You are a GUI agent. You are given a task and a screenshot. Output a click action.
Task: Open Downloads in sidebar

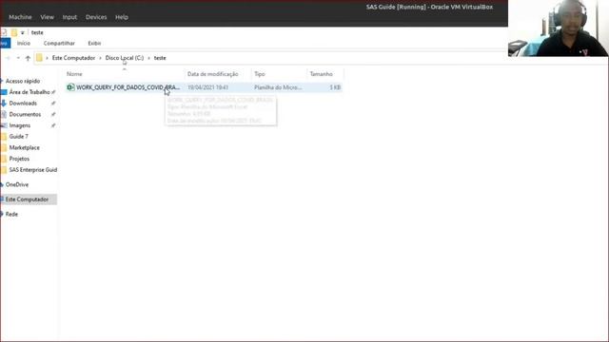23,104
